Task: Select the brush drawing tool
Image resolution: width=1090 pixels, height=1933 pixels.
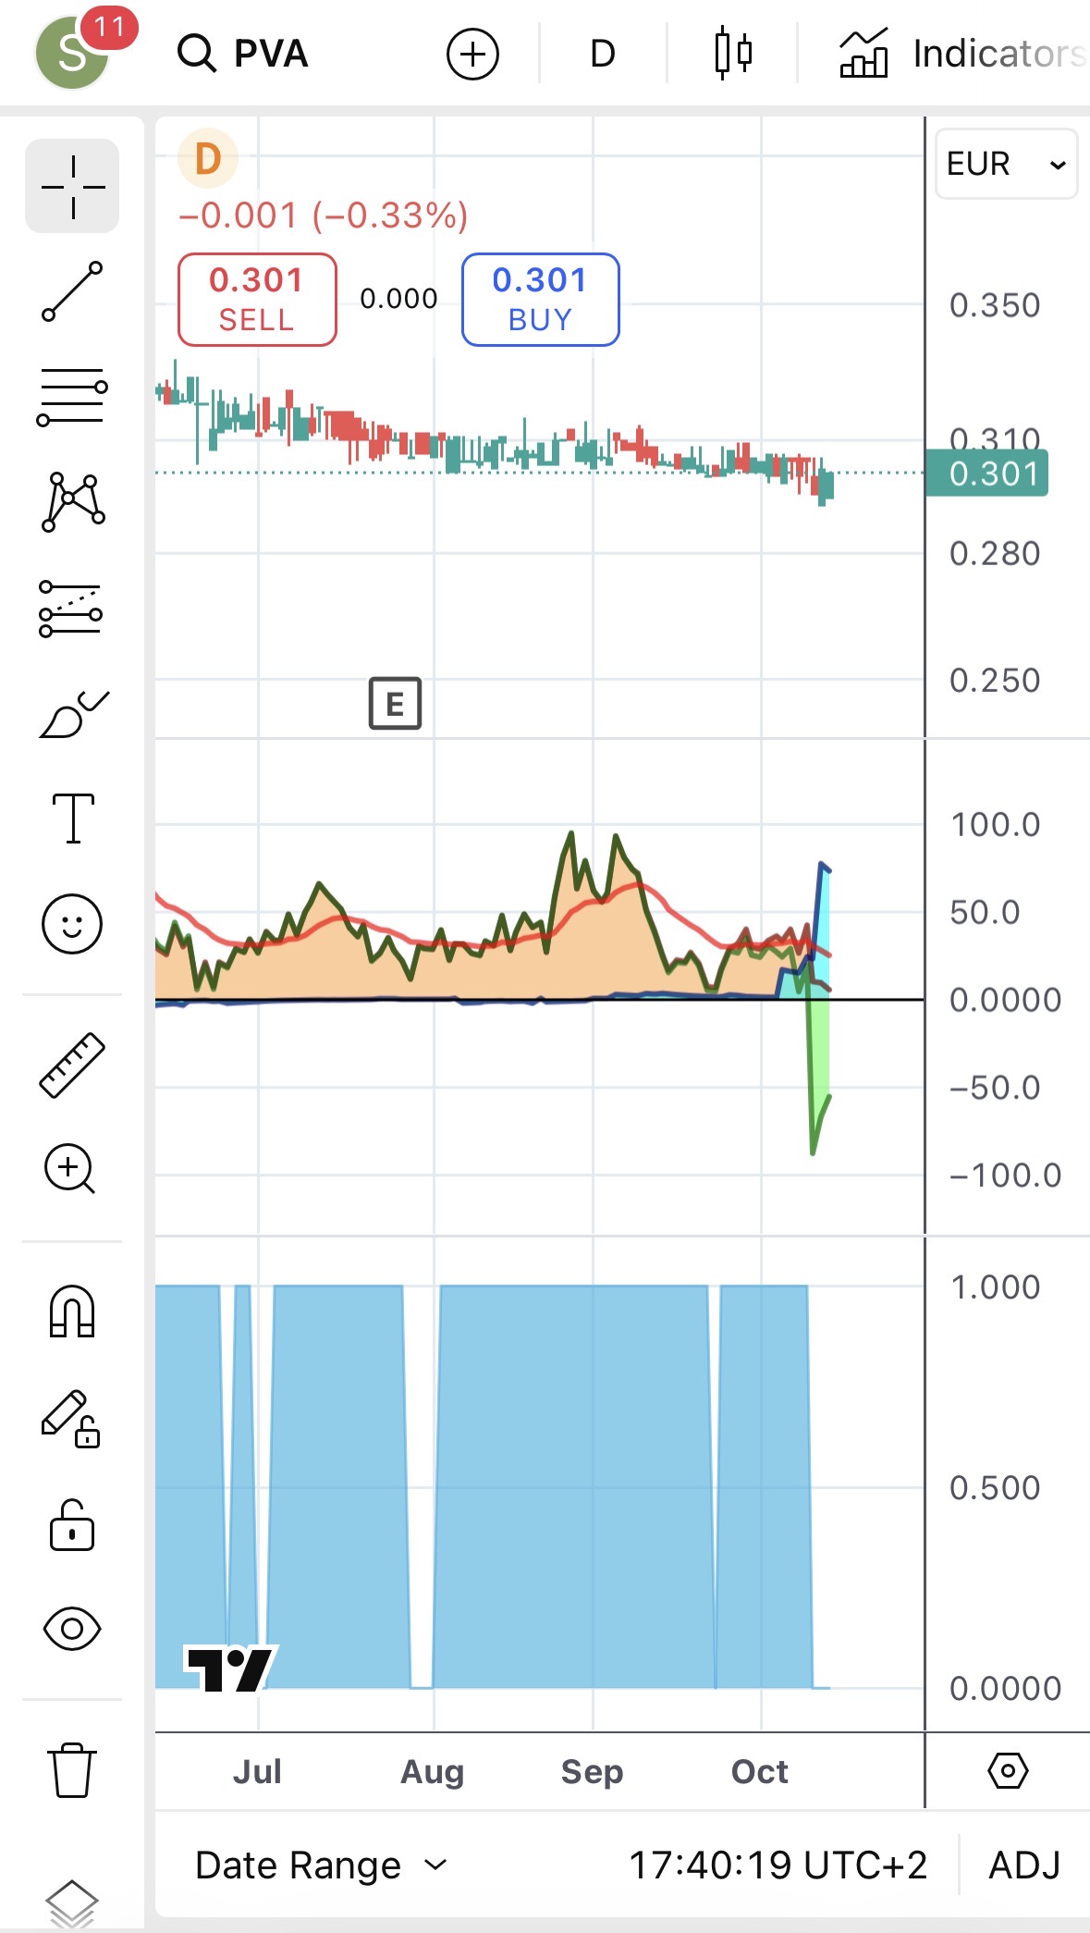Action: [x=72, y=713]
